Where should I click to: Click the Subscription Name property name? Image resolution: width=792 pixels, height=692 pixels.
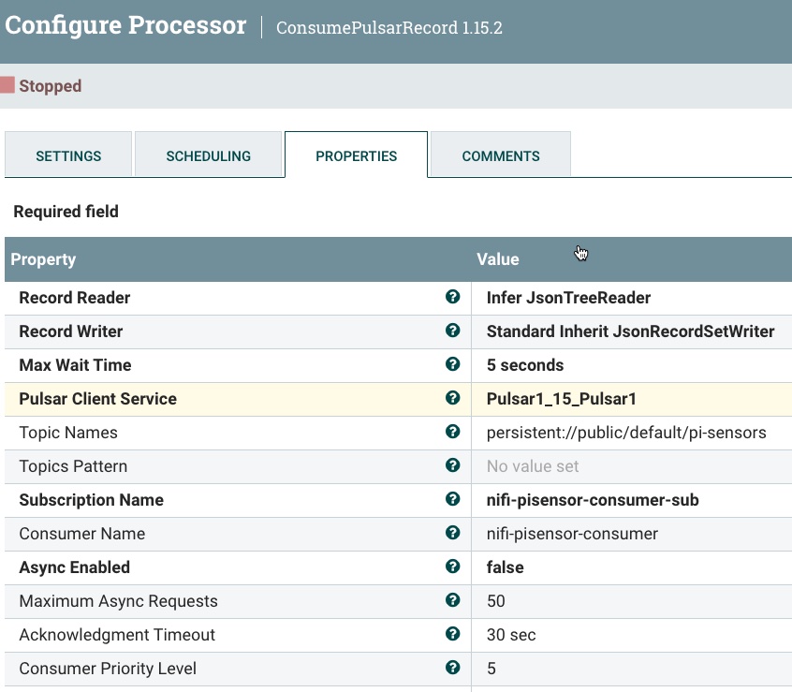92,500
